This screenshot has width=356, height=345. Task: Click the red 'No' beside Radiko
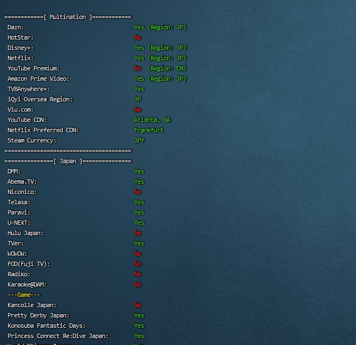[138, 274]
